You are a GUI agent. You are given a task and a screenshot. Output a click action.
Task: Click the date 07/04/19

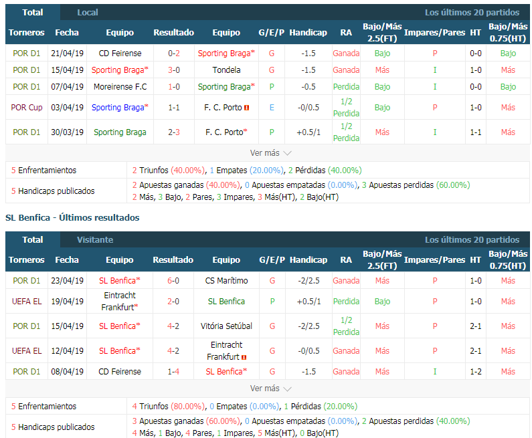(x=67, y=87)
